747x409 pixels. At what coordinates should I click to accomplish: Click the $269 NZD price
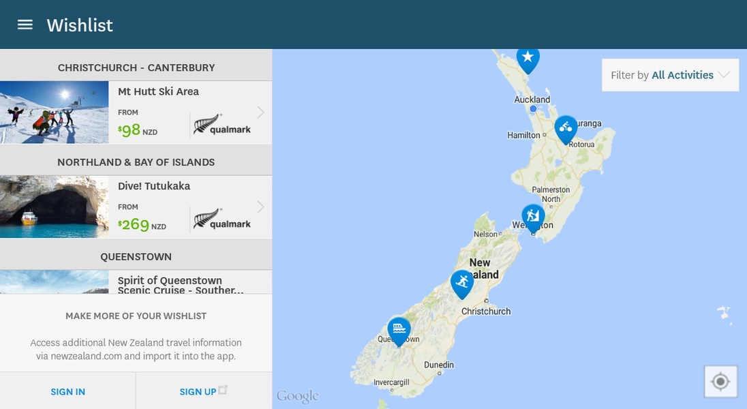[142, 224]
